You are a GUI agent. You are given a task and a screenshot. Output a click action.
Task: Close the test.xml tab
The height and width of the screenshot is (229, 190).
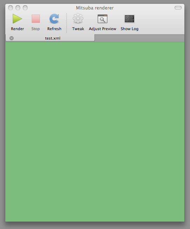pos(12,38)
